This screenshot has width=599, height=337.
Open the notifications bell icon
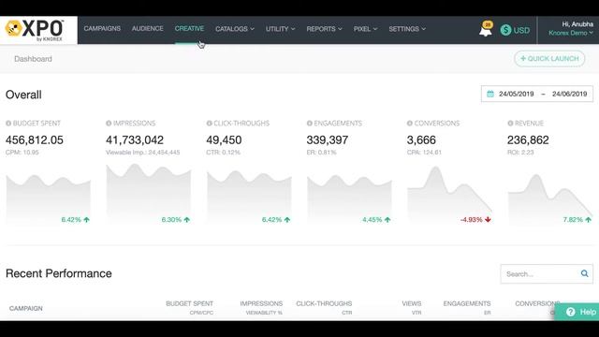(x=486, y=30)
